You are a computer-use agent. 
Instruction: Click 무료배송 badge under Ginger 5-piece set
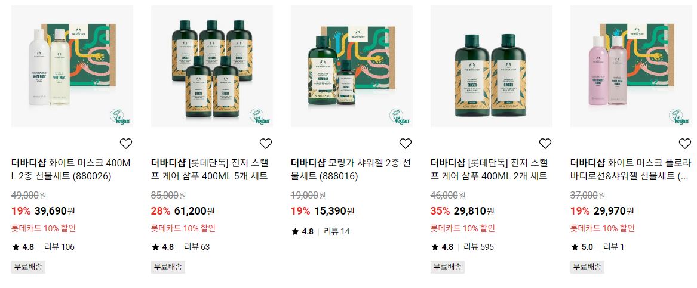point(168,267)
